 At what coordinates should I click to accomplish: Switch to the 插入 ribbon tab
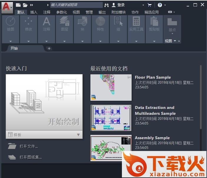(34, 12)
